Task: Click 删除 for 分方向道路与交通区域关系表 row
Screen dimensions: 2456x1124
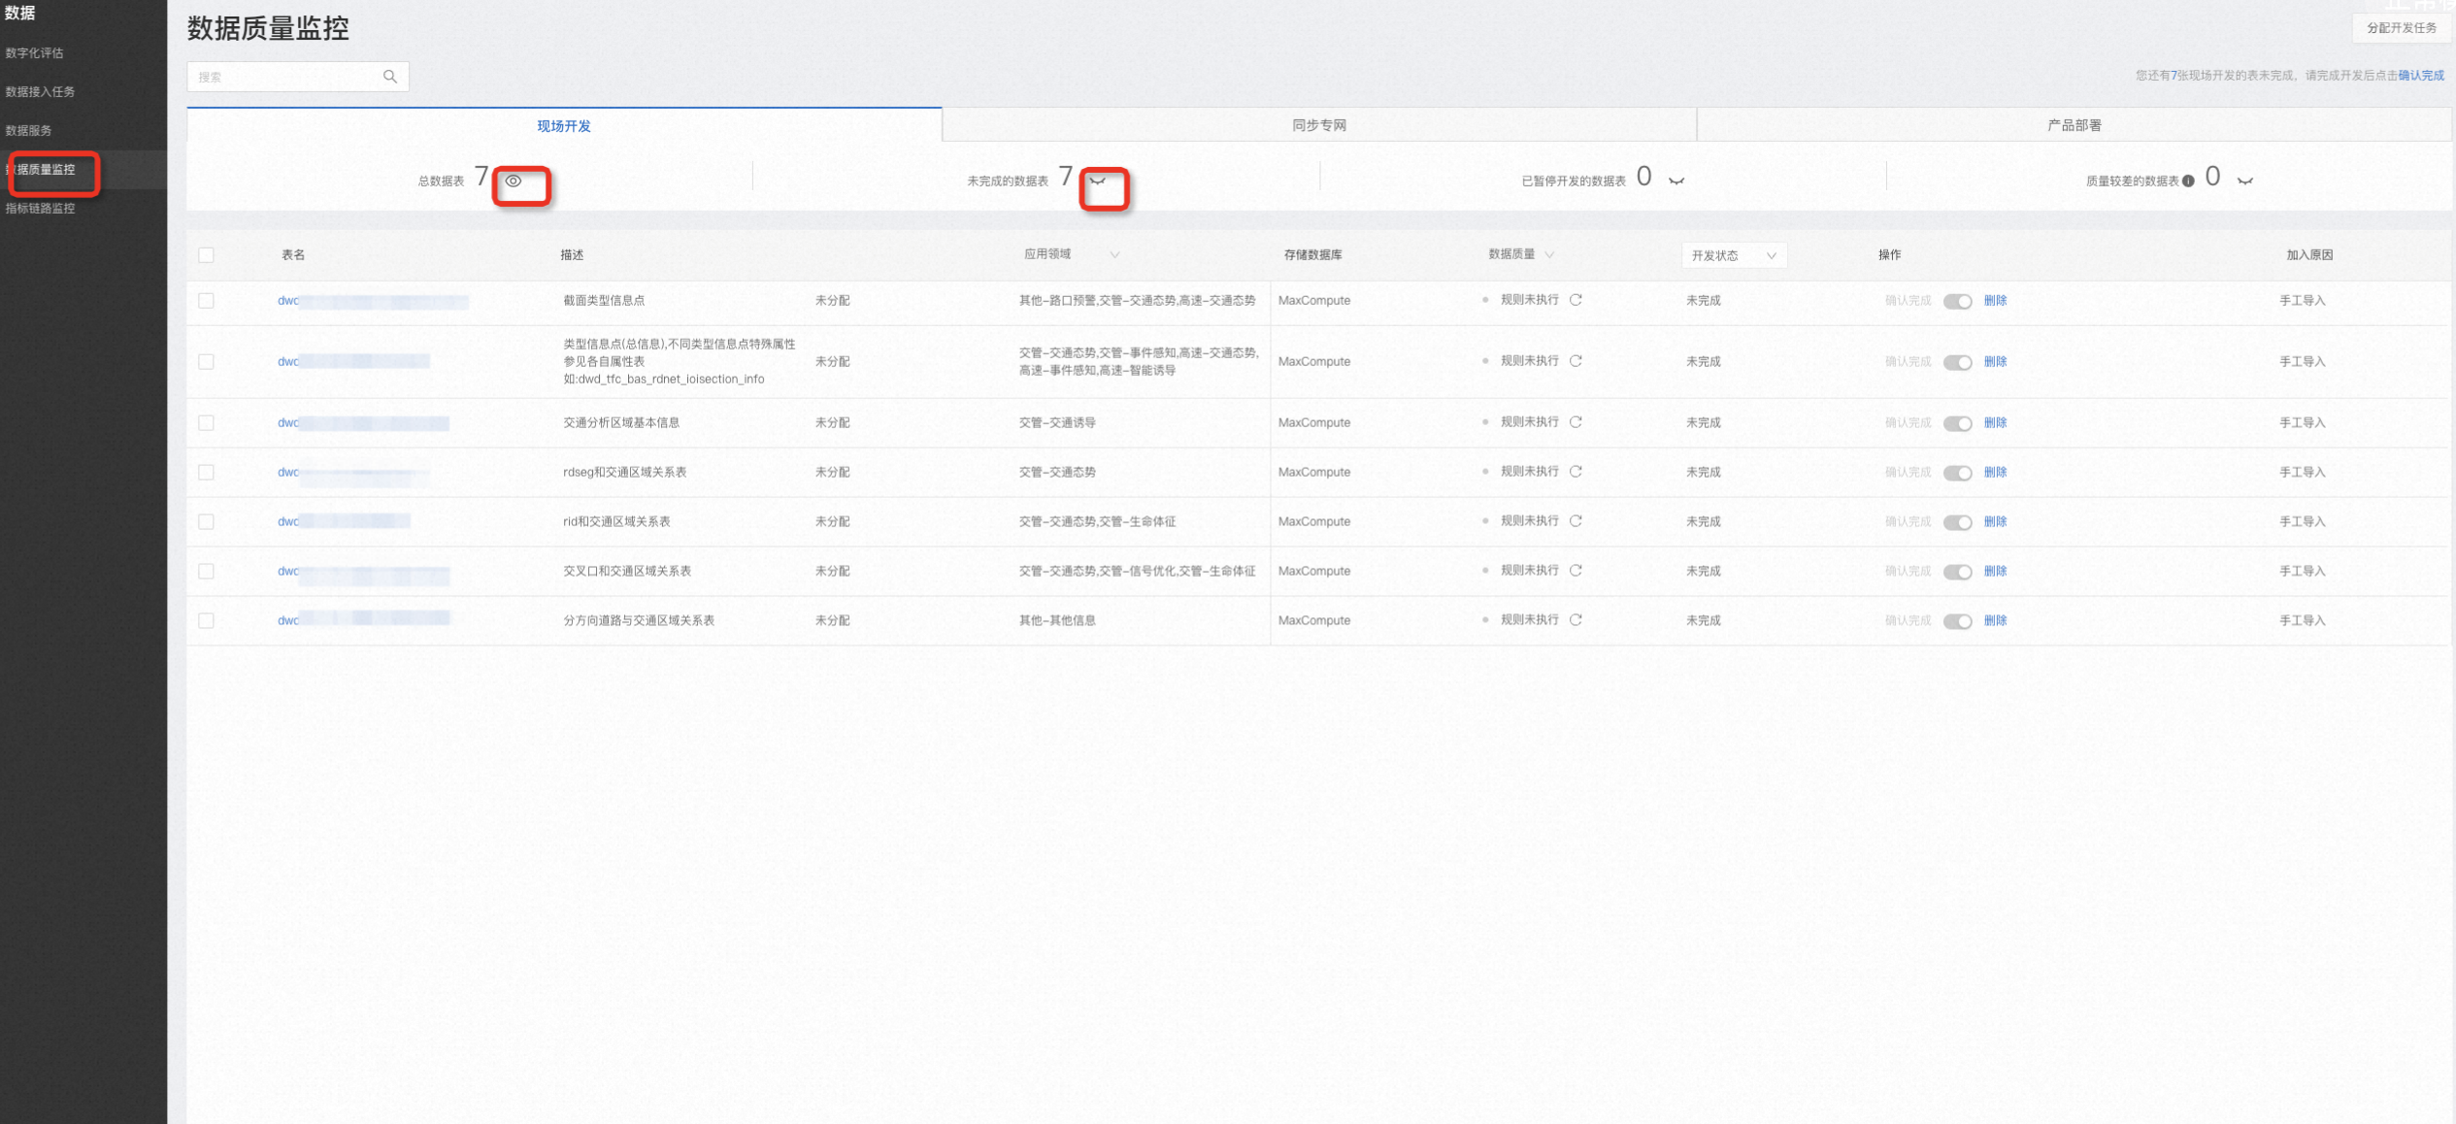Action: 1995,621
